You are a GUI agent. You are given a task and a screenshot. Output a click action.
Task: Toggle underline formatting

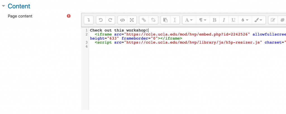pos(233,20)
